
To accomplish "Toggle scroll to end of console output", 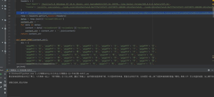I will tap(5, 85).
